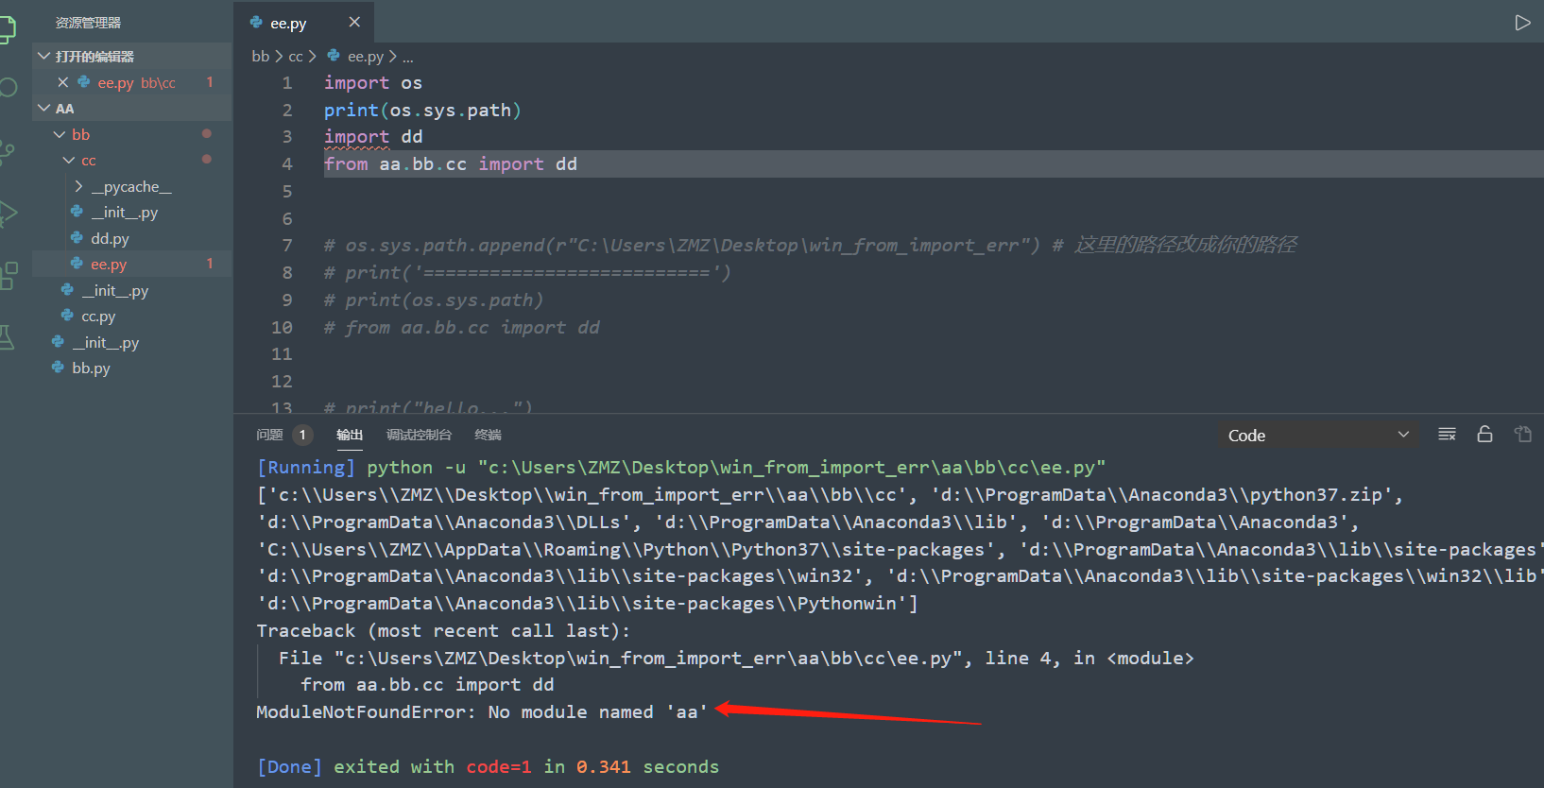Open ee.py in the explorer tree
This screenshot has width=1544, height=788.
(x=131, y=265)
